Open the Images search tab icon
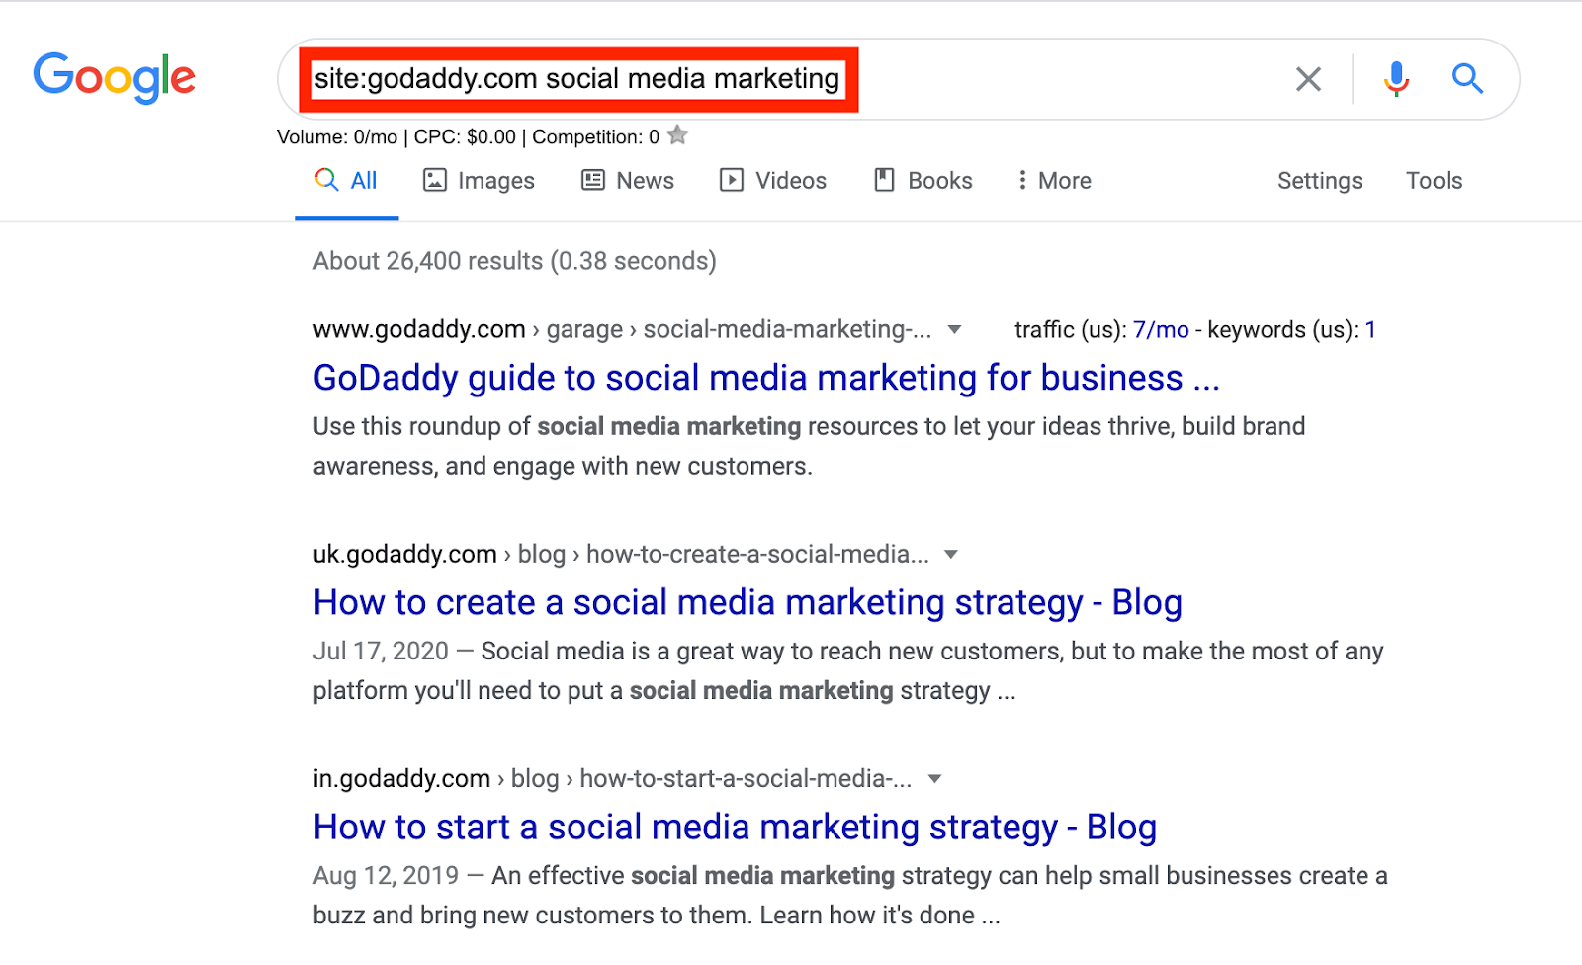 pos(435,180)
